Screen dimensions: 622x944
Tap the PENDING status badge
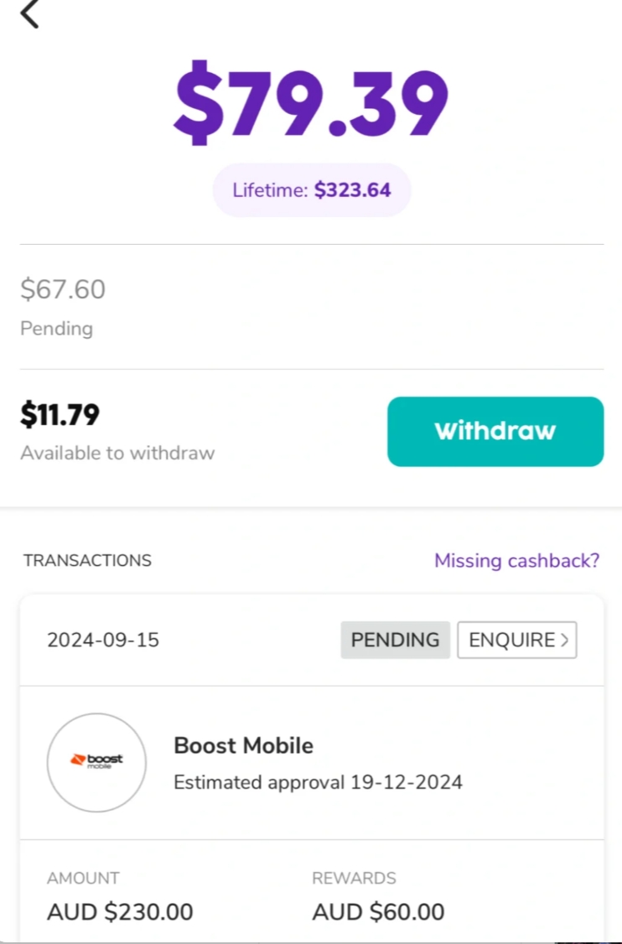395,640
